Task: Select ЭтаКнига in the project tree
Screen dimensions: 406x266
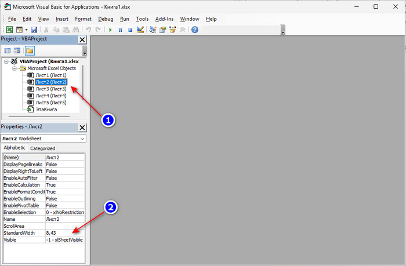Action: [x=46, y=109]
